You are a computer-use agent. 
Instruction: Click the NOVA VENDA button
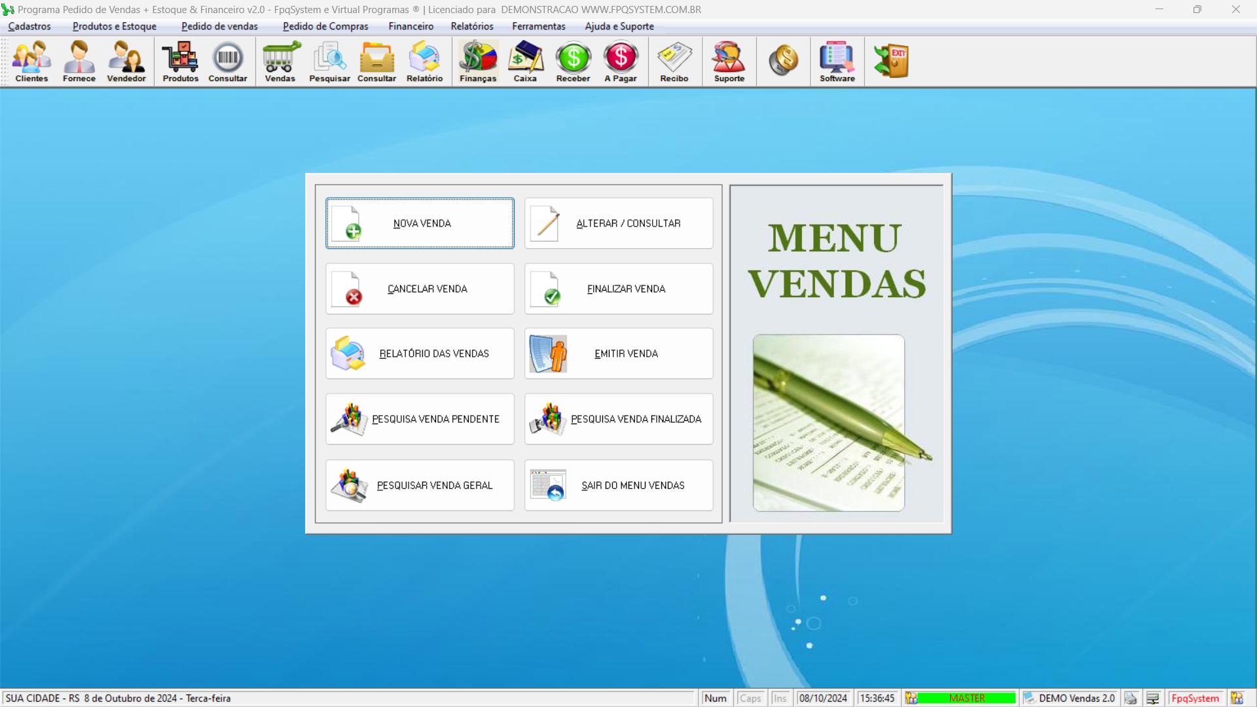tap(420, 223)
